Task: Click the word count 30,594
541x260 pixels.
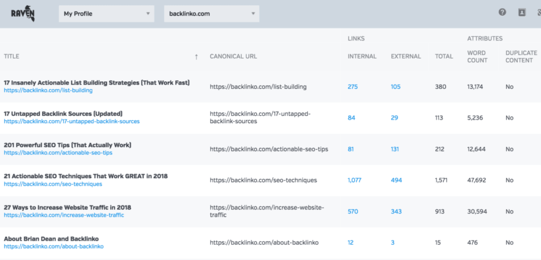Action: coord(477,211)
